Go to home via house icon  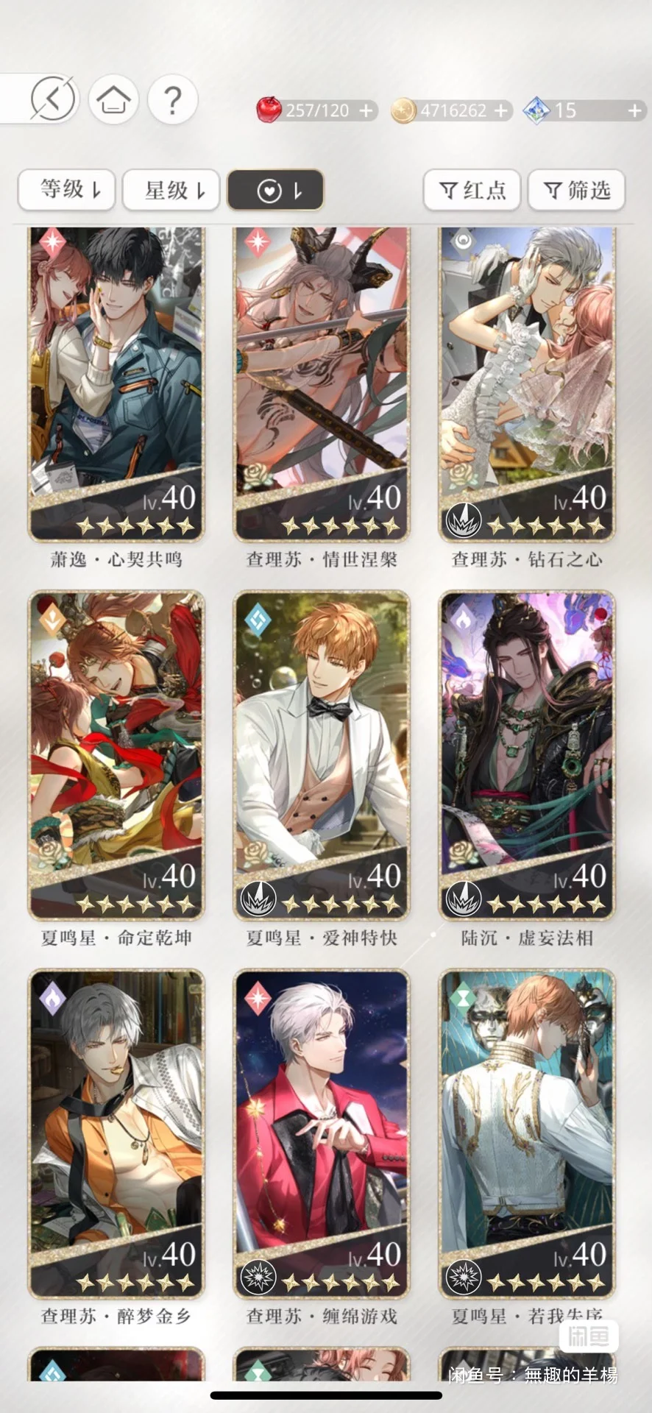pos(114,99)
